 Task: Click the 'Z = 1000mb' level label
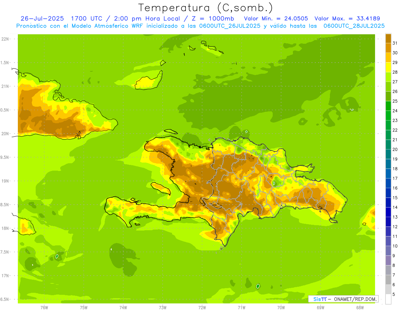click(x=213, y=19)
